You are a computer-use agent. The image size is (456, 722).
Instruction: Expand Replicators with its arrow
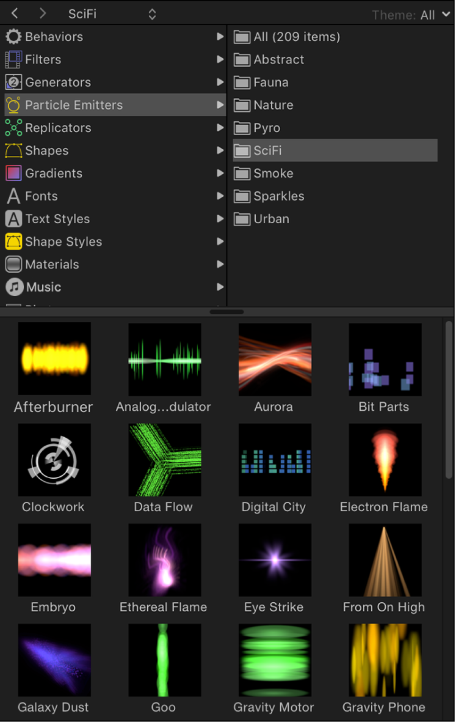click(220, 128)
